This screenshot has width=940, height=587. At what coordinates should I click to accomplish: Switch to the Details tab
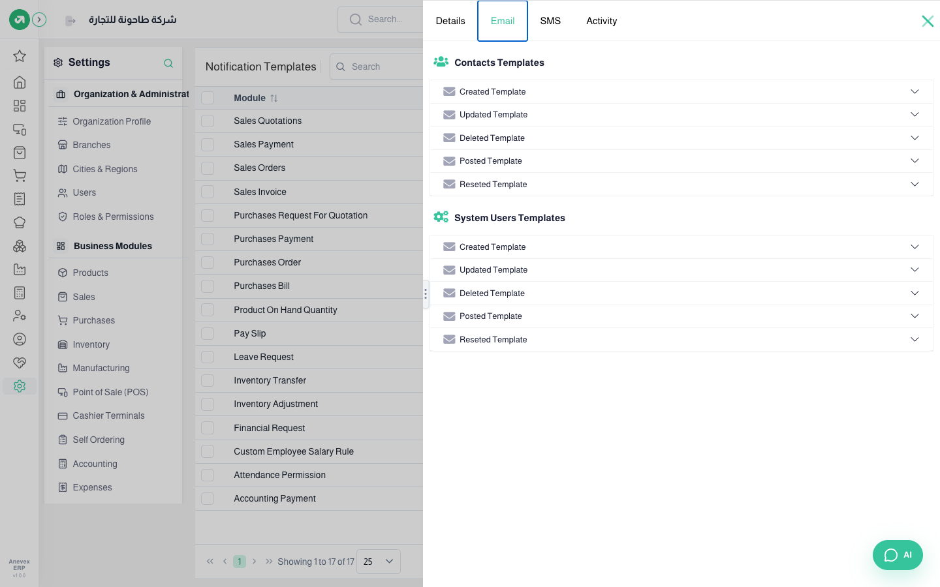click(x=450, y=21)
